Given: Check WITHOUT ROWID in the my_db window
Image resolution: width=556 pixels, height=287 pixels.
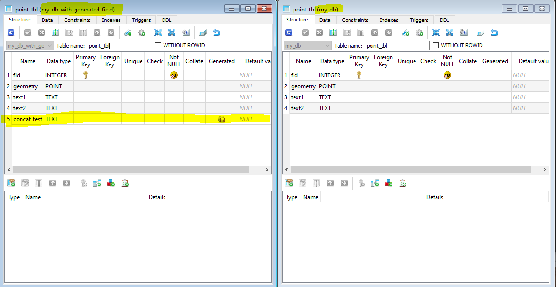Looking at the screenshot, I should coord(436,45).
